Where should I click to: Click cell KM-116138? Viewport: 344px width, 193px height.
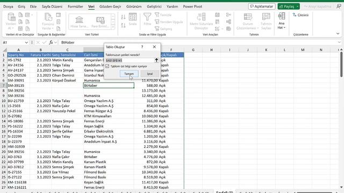18,182
